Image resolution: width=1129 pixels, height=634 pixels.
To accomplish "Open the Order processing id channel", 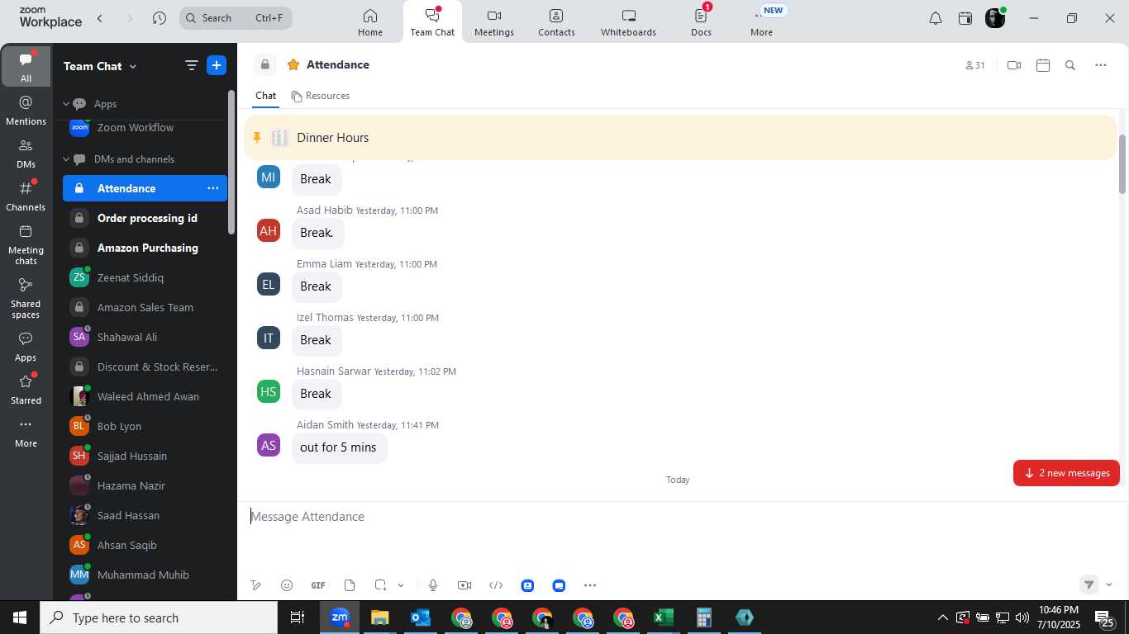I will click(x=145, y=218).
